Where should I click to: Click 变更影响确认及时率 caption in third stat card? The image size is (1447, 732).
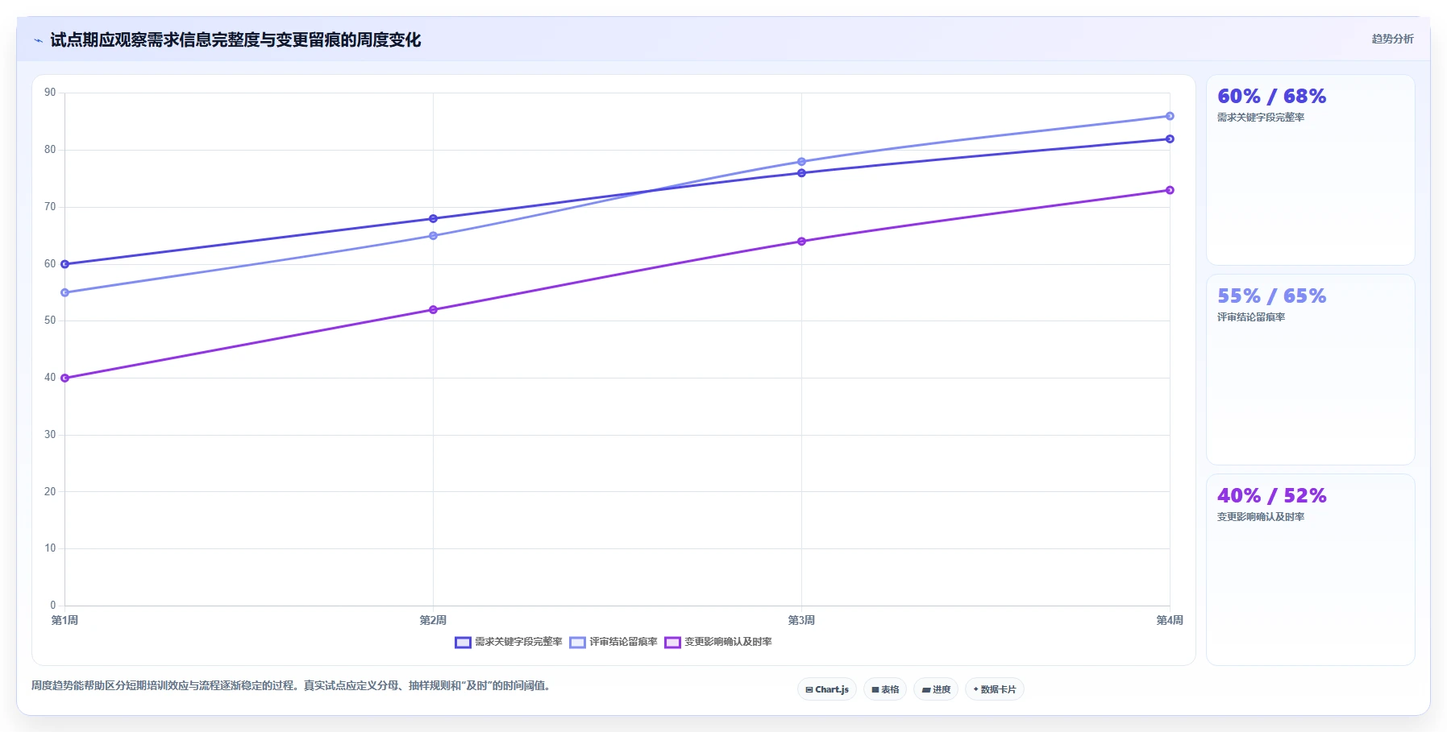1261,517
